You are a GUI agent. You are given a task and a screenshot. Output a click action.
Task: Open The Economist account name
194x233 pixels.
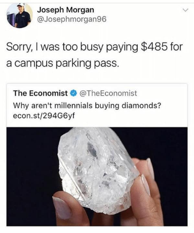pyautogui.click(x=40, y=93)
